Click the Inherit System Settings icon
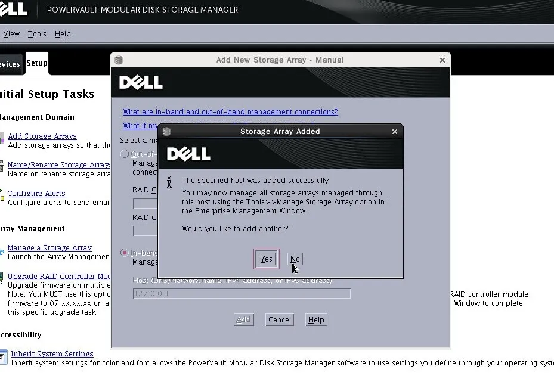554x385 pixels. (3, 357)
